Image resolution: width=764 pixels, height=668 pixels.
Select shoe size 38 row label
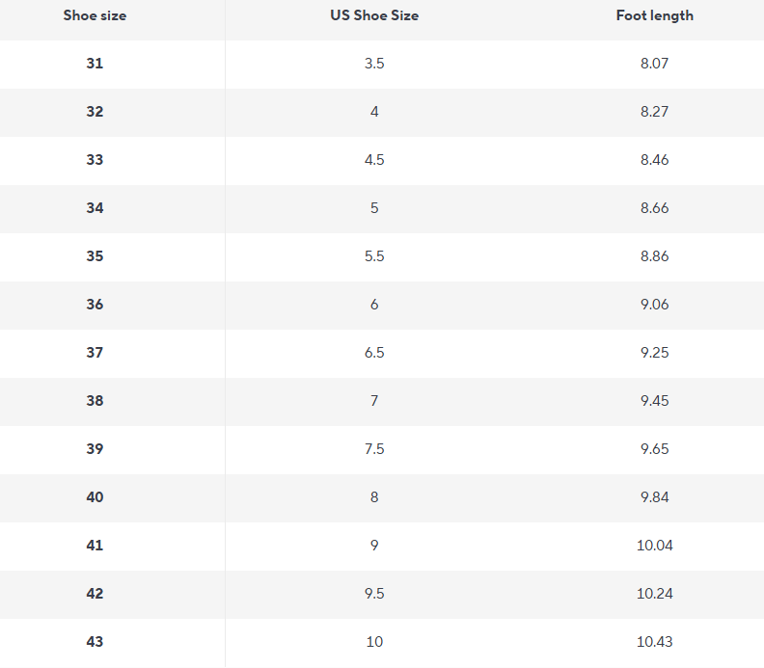pyautogui.click(x=95, y=401)
